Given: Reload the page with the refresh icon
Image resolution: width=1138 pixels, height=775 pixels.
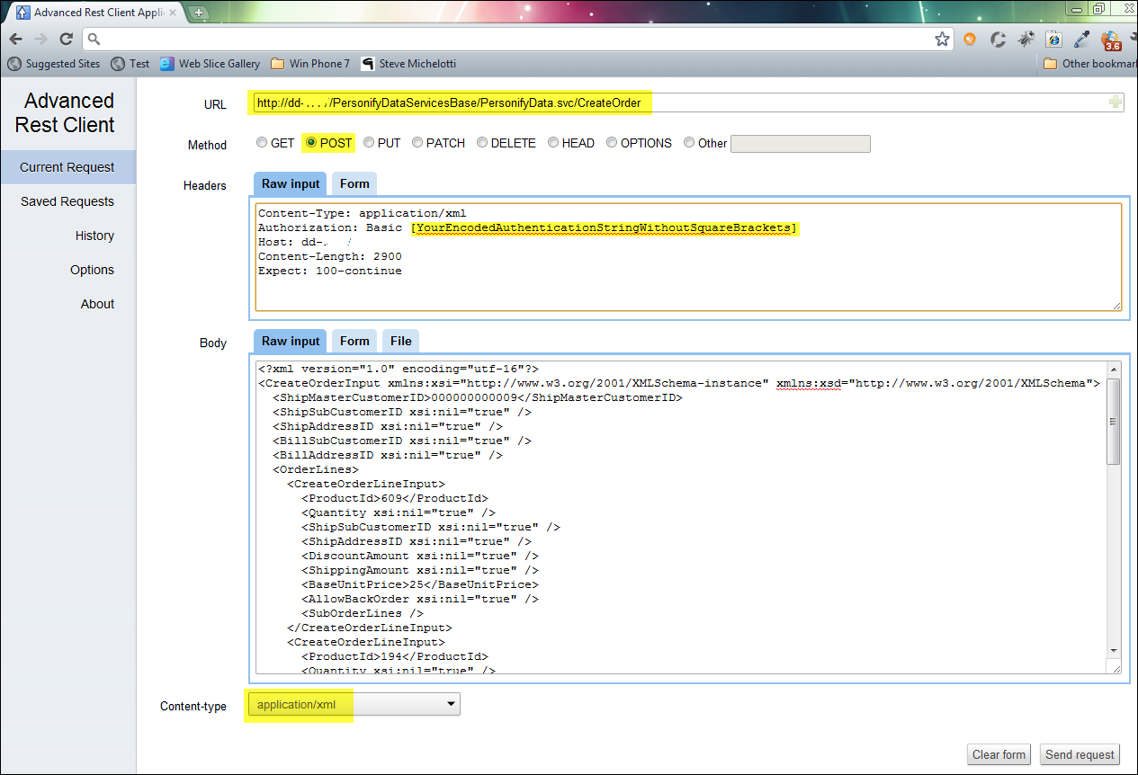Looking at the screenshot, I should point(66,39).
